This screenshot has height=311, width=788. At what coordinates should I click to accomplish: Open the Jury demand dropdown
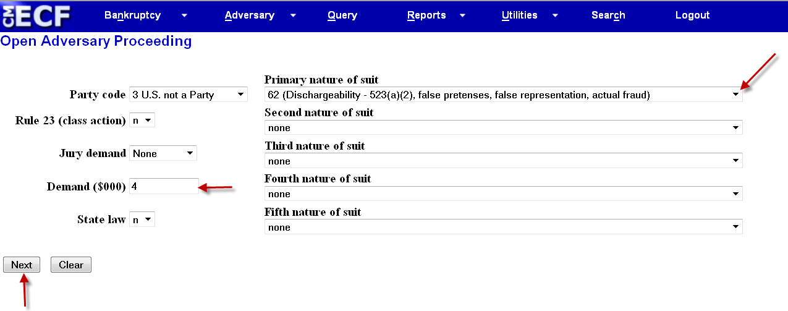tap(163, 153)
